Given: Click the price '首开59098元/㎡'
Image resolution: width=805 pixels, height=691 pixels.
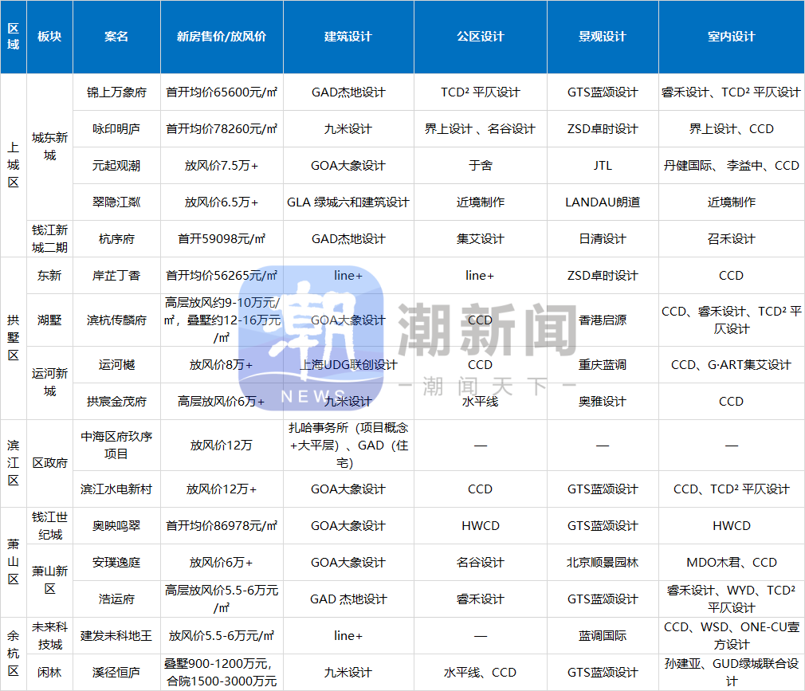Looking at the screenshot, I should coord(222,239).
